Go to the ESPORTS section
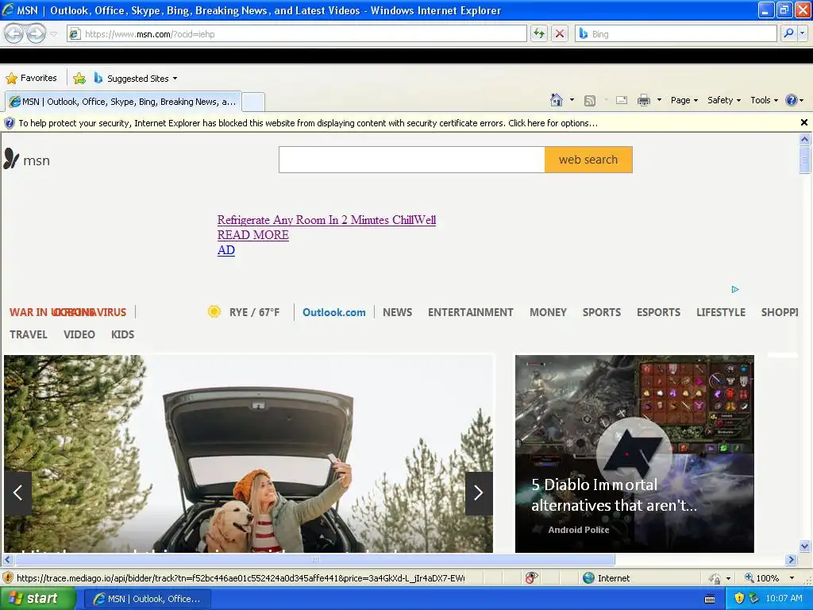The image size is (813, 610). [658, 312]
